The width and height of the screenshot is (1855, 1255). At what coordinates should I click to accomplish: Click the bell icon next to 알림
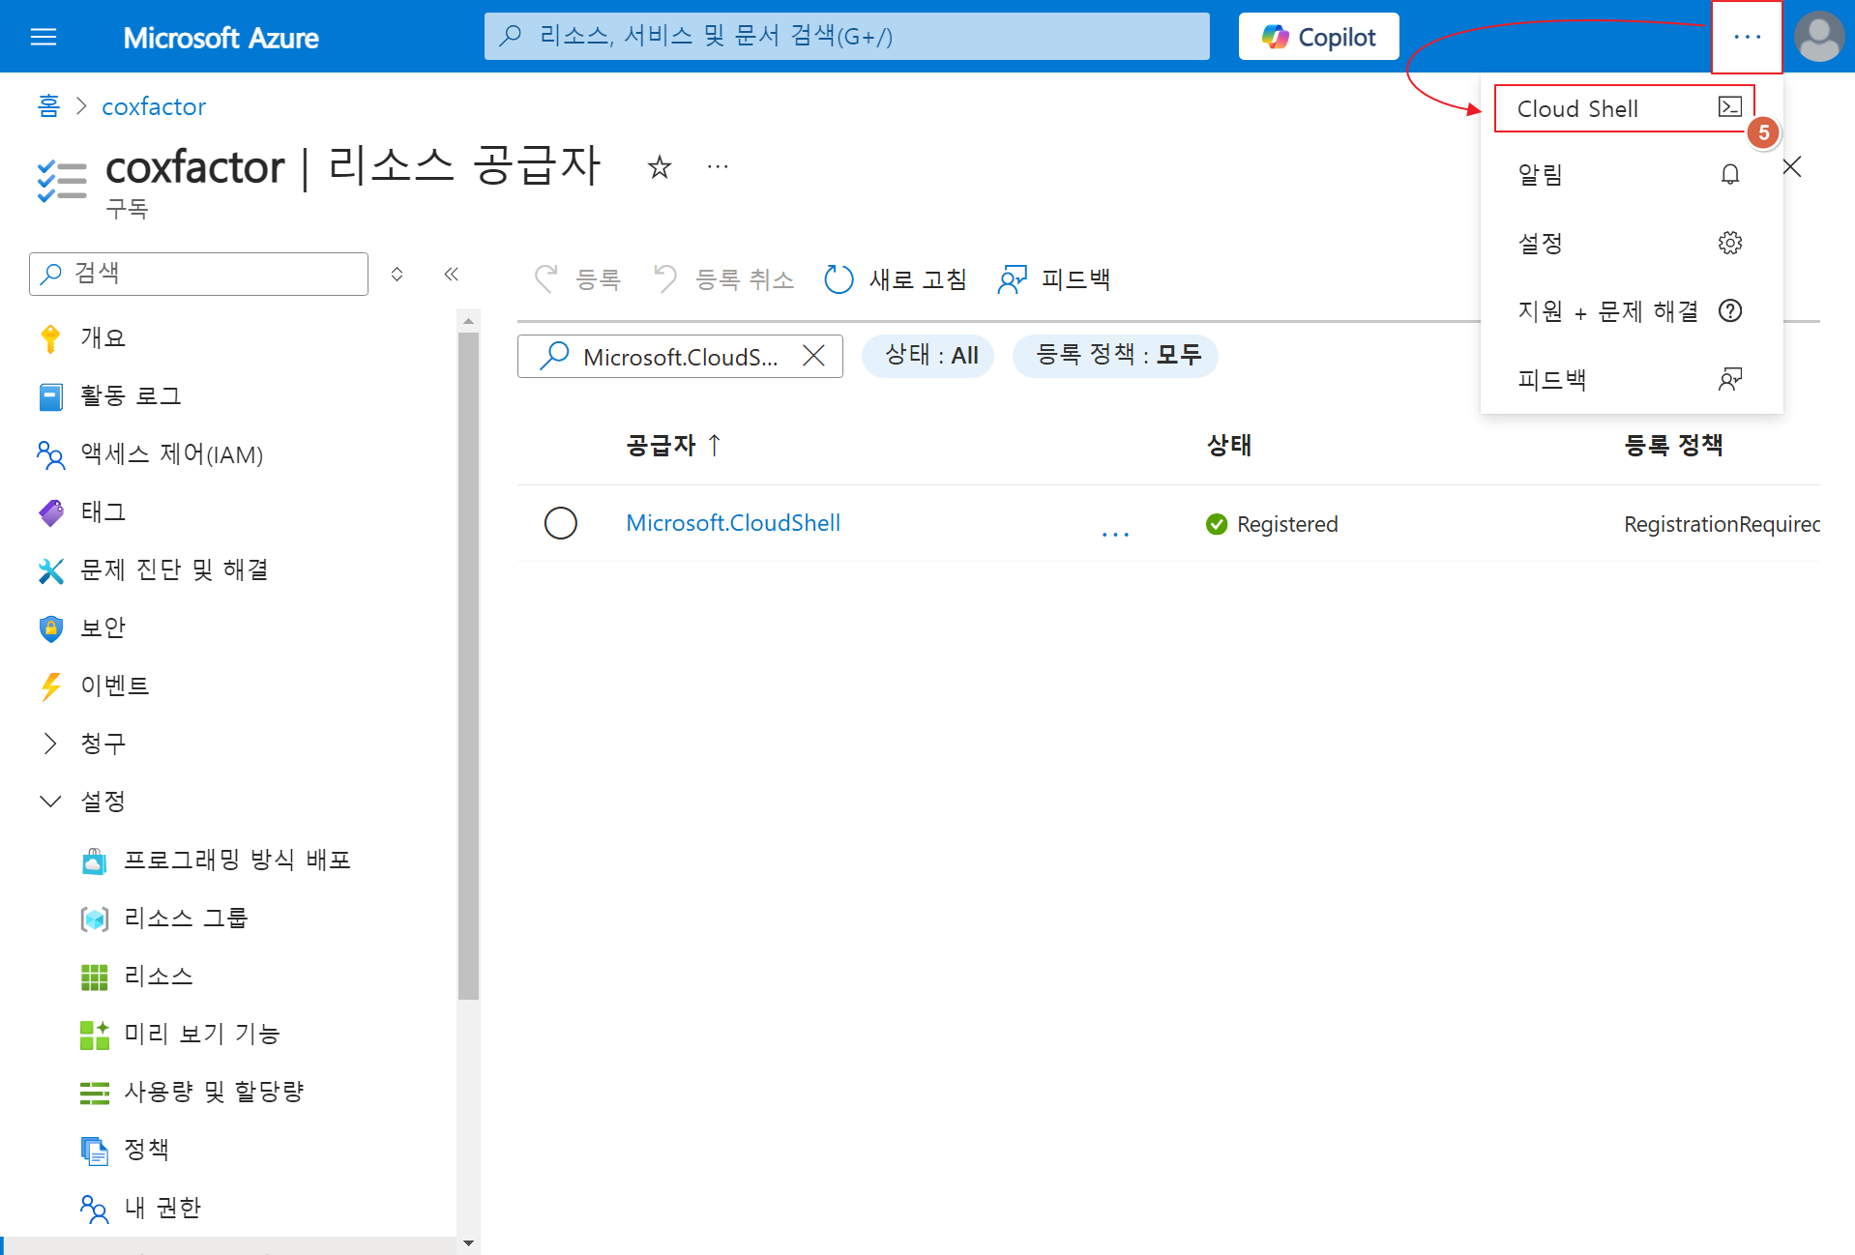pos(1730,175)
